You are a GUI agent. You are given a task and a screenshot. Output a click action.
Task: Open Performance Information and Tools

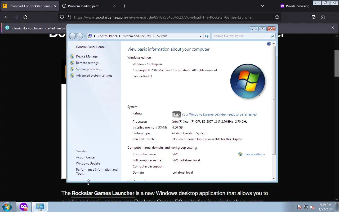click(x=97, y=171)
